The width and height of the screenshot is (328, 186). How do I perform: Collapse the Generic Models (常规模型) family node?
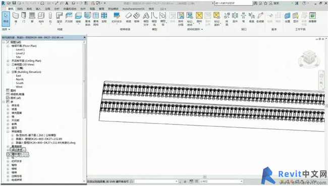click(8, 132)
